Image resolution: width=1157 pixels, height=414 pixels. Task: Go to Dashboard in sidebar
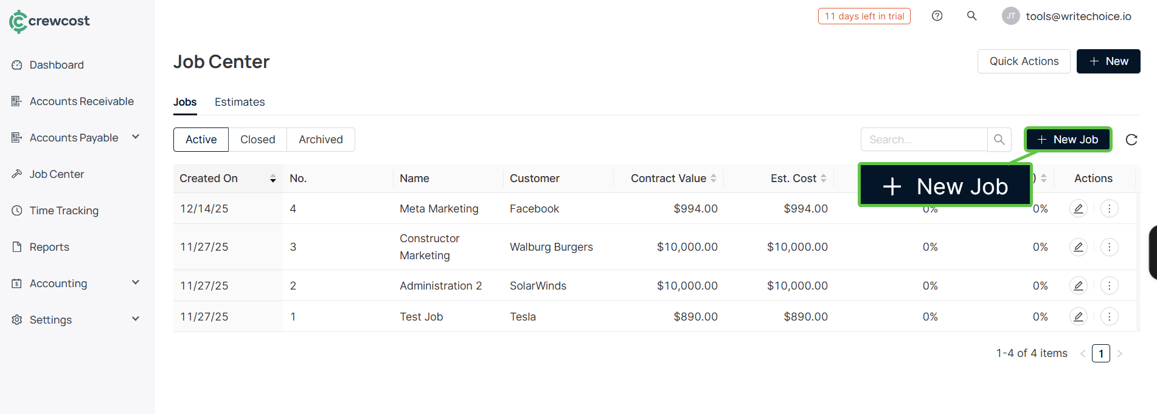coord(57,65)
